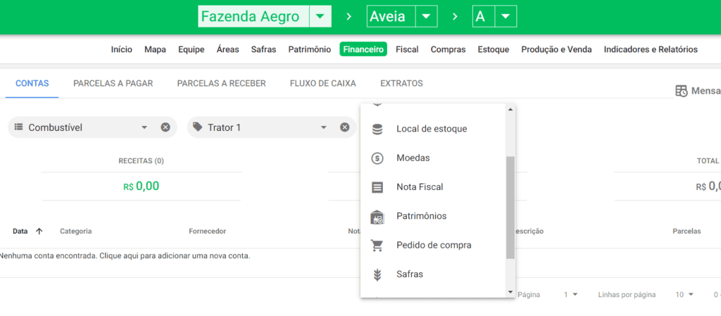Remove the Trator 1 filter chip
Viewport: 721px width, 316px height.
pyautogui.click(x=345, y=127)
